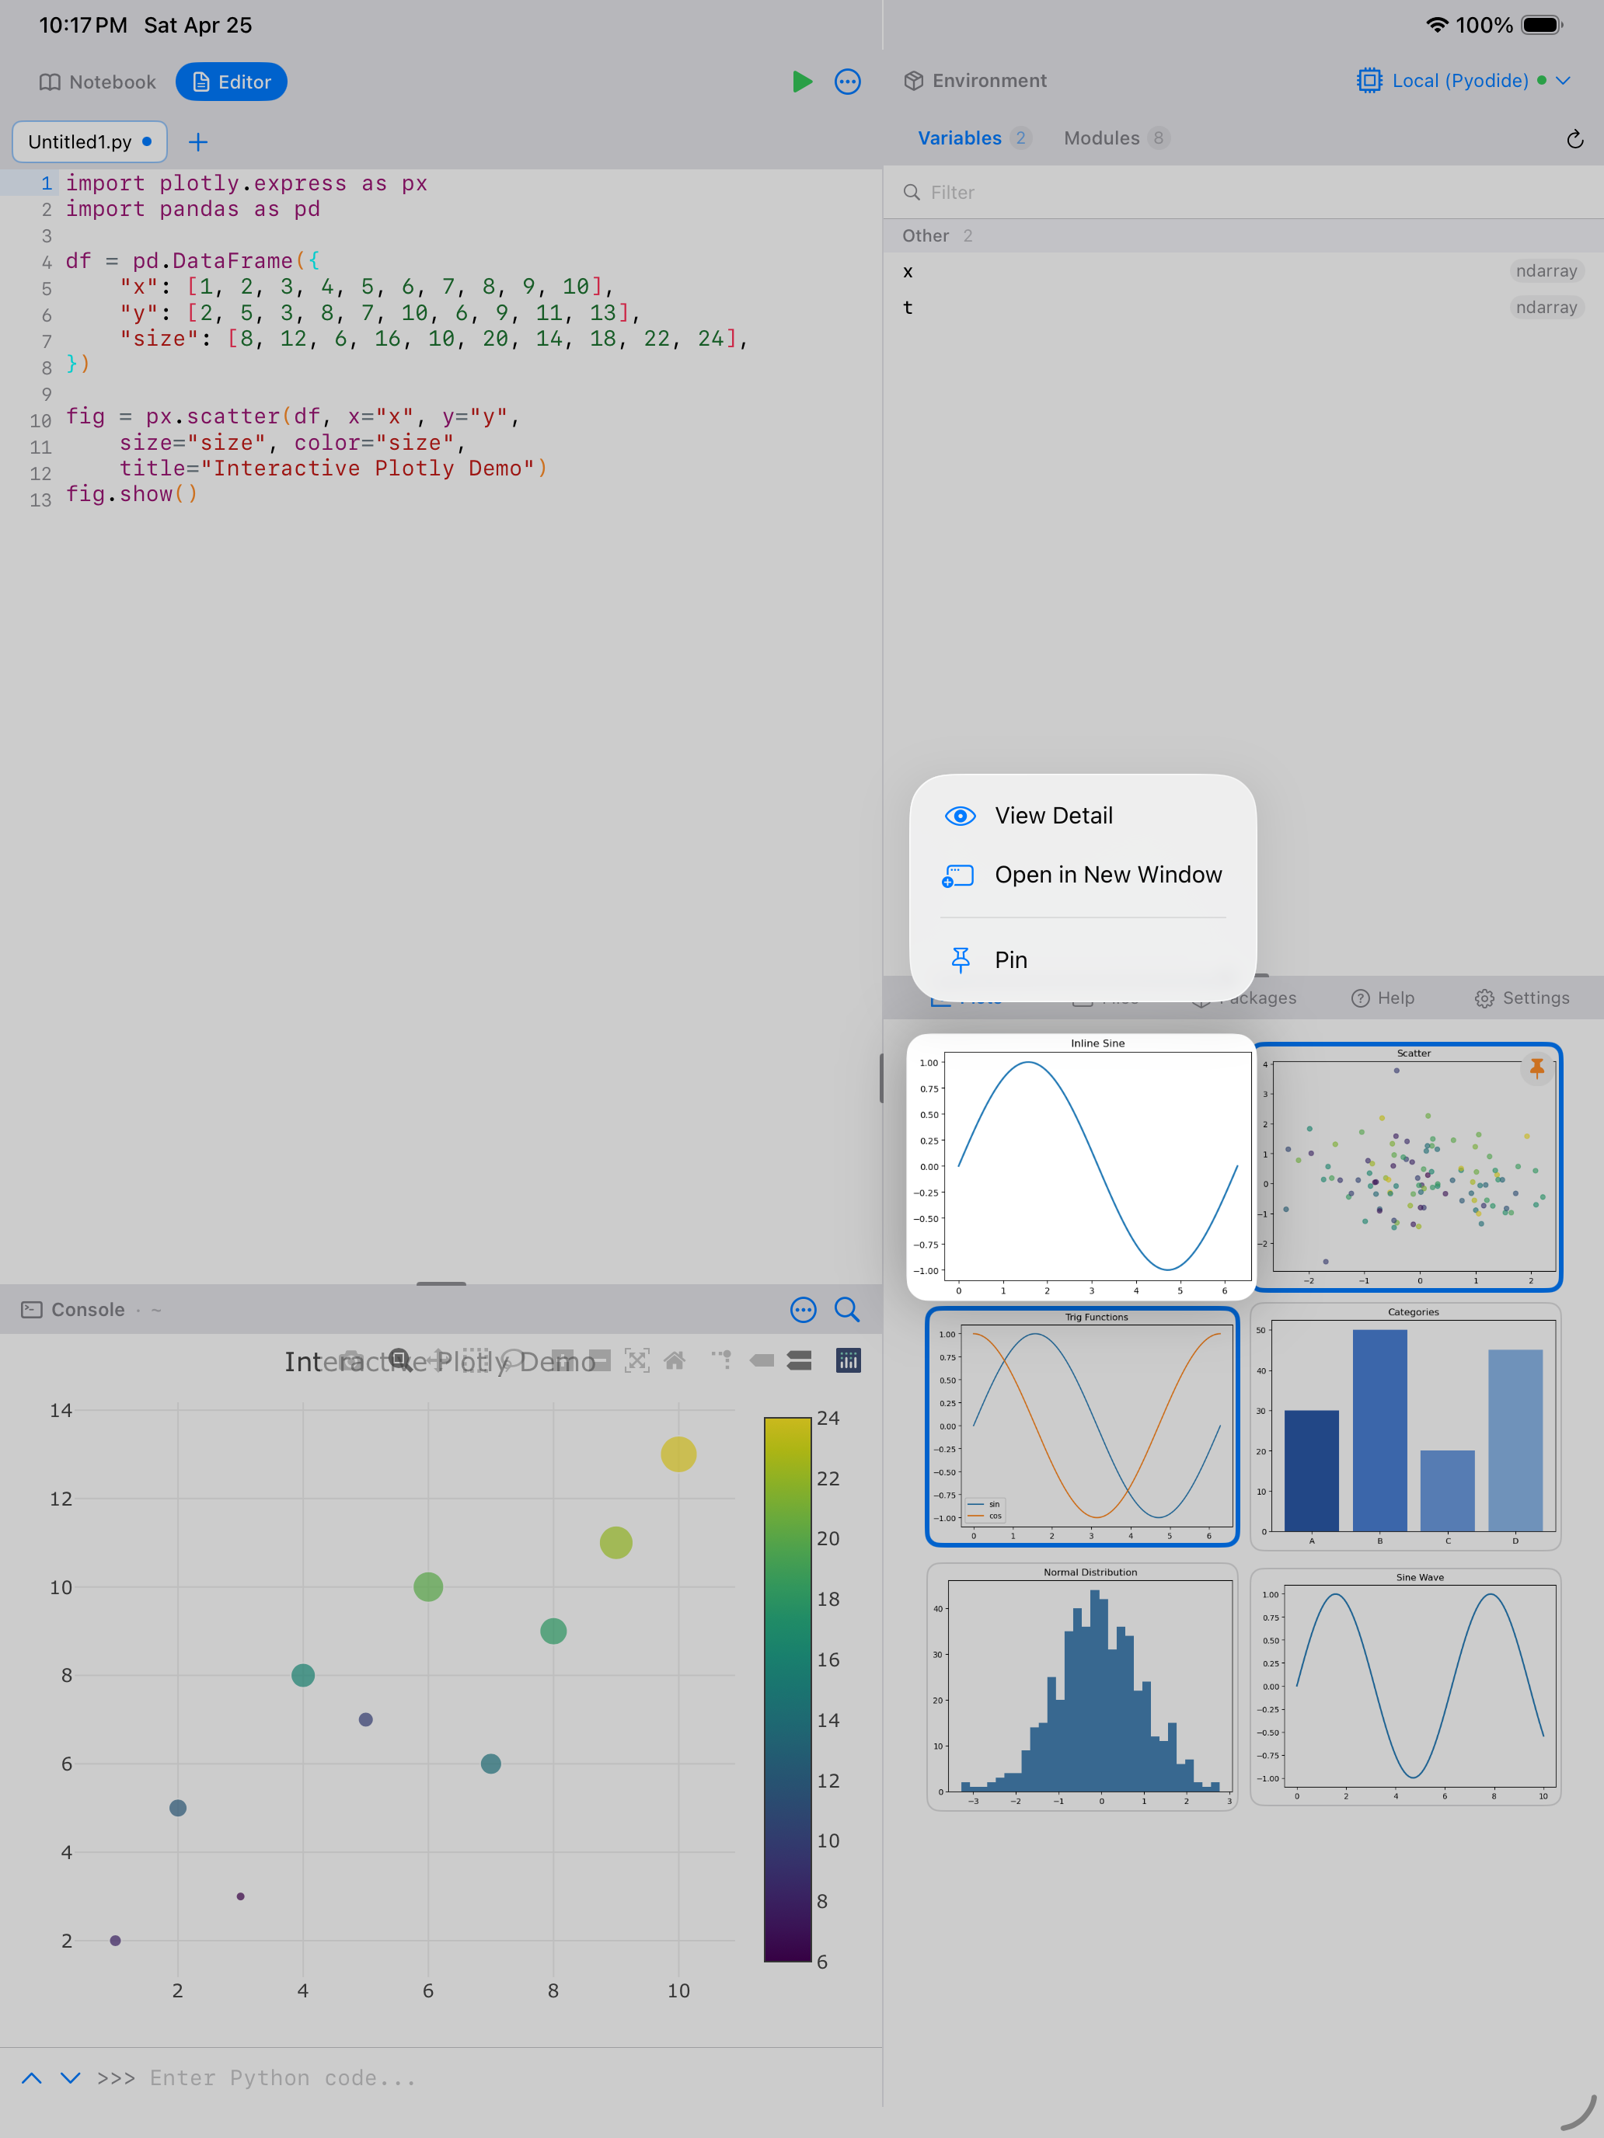Choose View Detail from context menu
The image size is (1604, 2138).
point(1083,816)
